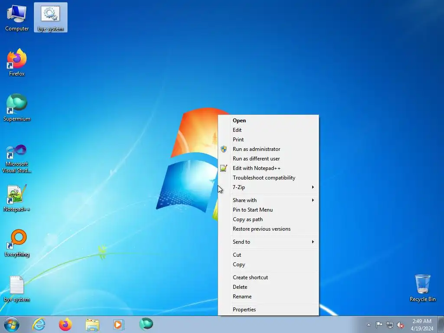
Task: Choose Run as administrator
Action: pyautogui.click(x=268, y=149)
